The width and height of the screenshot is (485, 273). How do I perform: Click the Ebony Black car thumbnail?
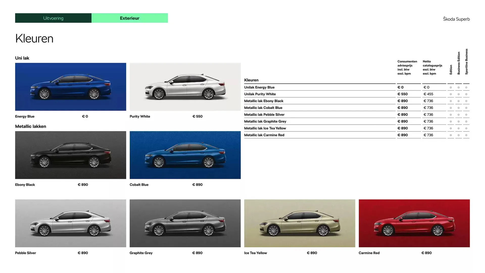(x=70, y=155)
